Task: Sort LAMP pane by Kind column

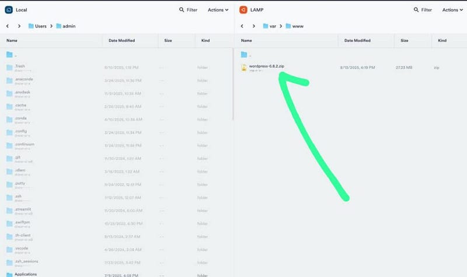Action: 442,40
